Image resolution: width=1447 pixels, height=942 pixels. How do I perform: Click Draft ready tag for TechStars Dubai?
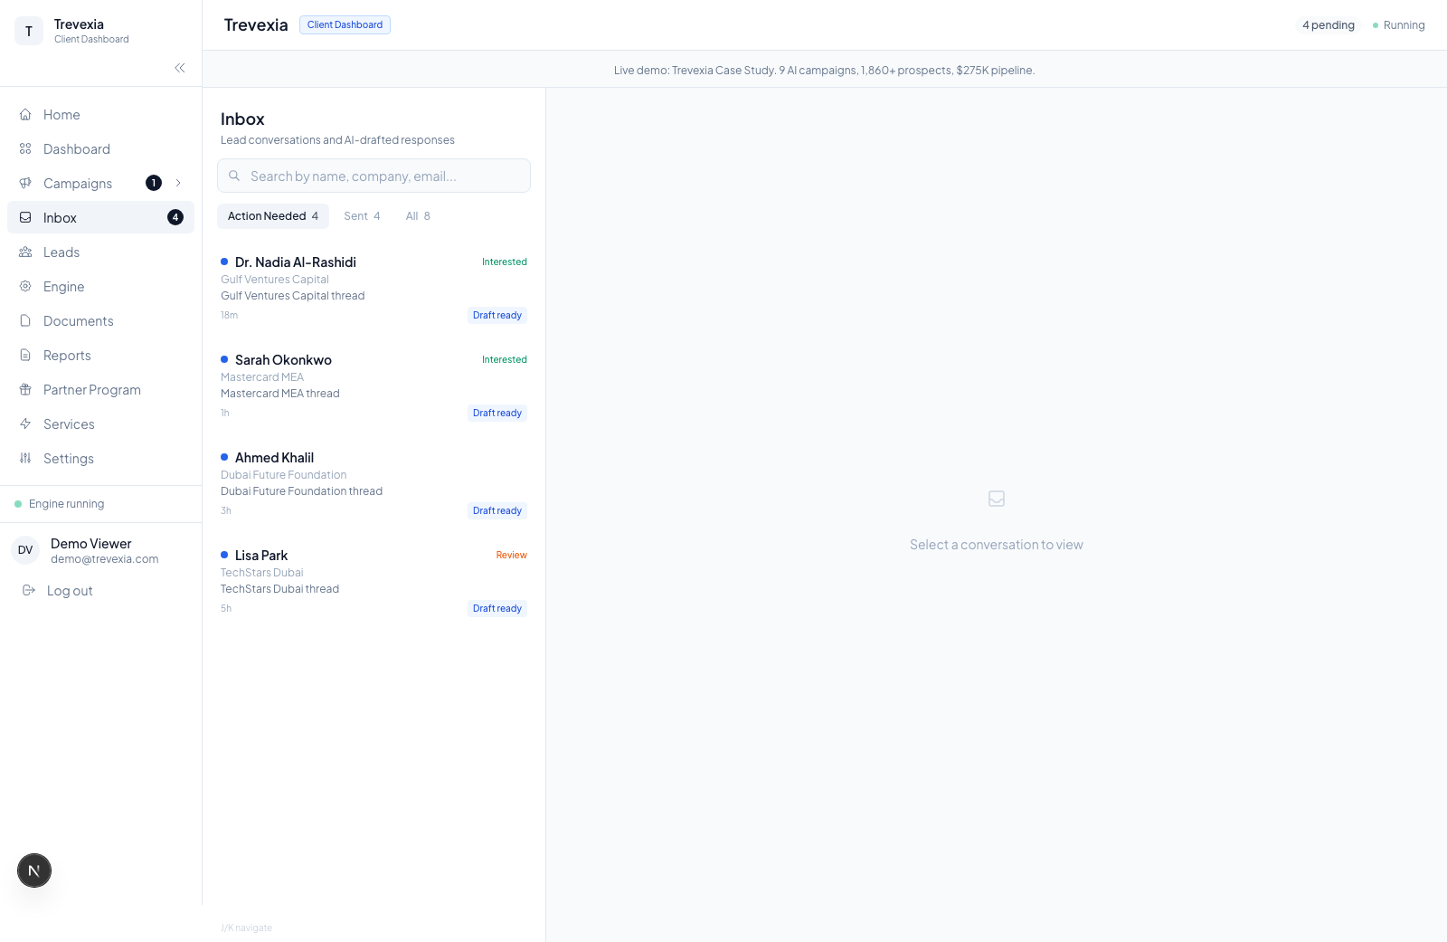[497, 609]
